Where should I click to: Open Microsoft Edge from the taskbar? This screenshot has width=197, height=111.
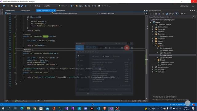22,109
